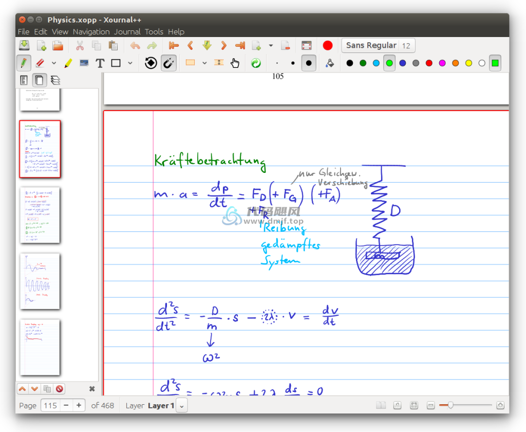Decrease page number with minus button
This screenshot has height=432, width=526.
point(66,405)
